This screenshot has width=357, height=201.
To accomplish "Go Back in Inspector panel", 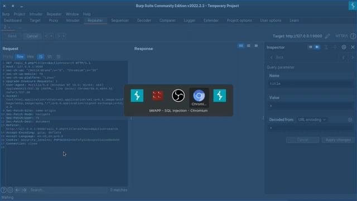I will 277,58.
